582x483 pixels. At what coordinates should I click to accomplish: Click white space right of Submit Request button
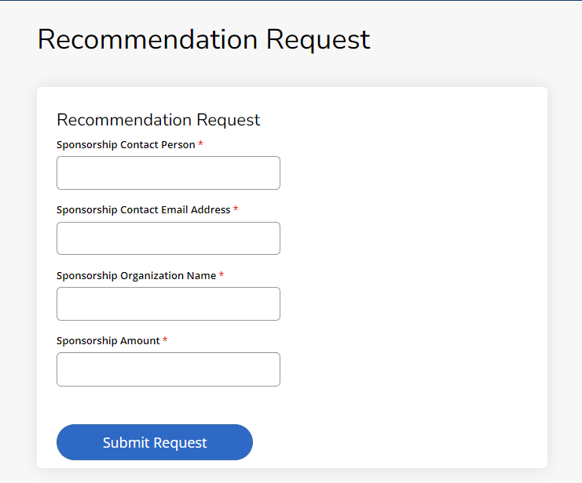pyautogui.click(x=393, y=442)
